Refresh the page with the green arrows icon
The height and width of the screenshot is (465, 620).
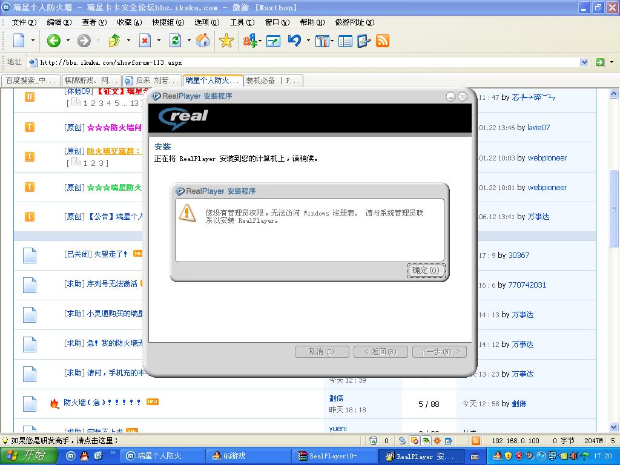(175, 41)
